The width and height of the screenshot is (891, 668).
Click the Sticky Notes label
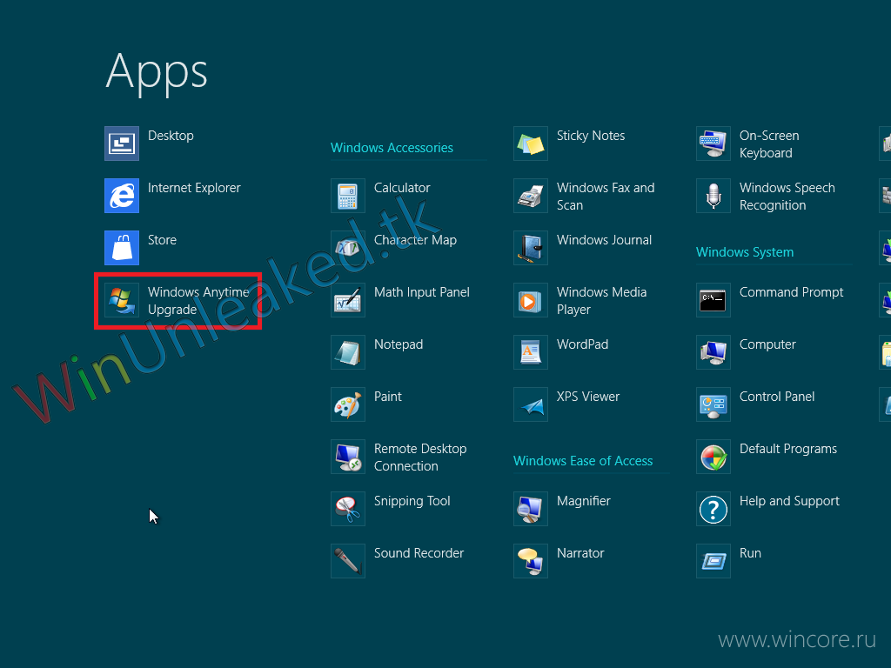[591, 136]
